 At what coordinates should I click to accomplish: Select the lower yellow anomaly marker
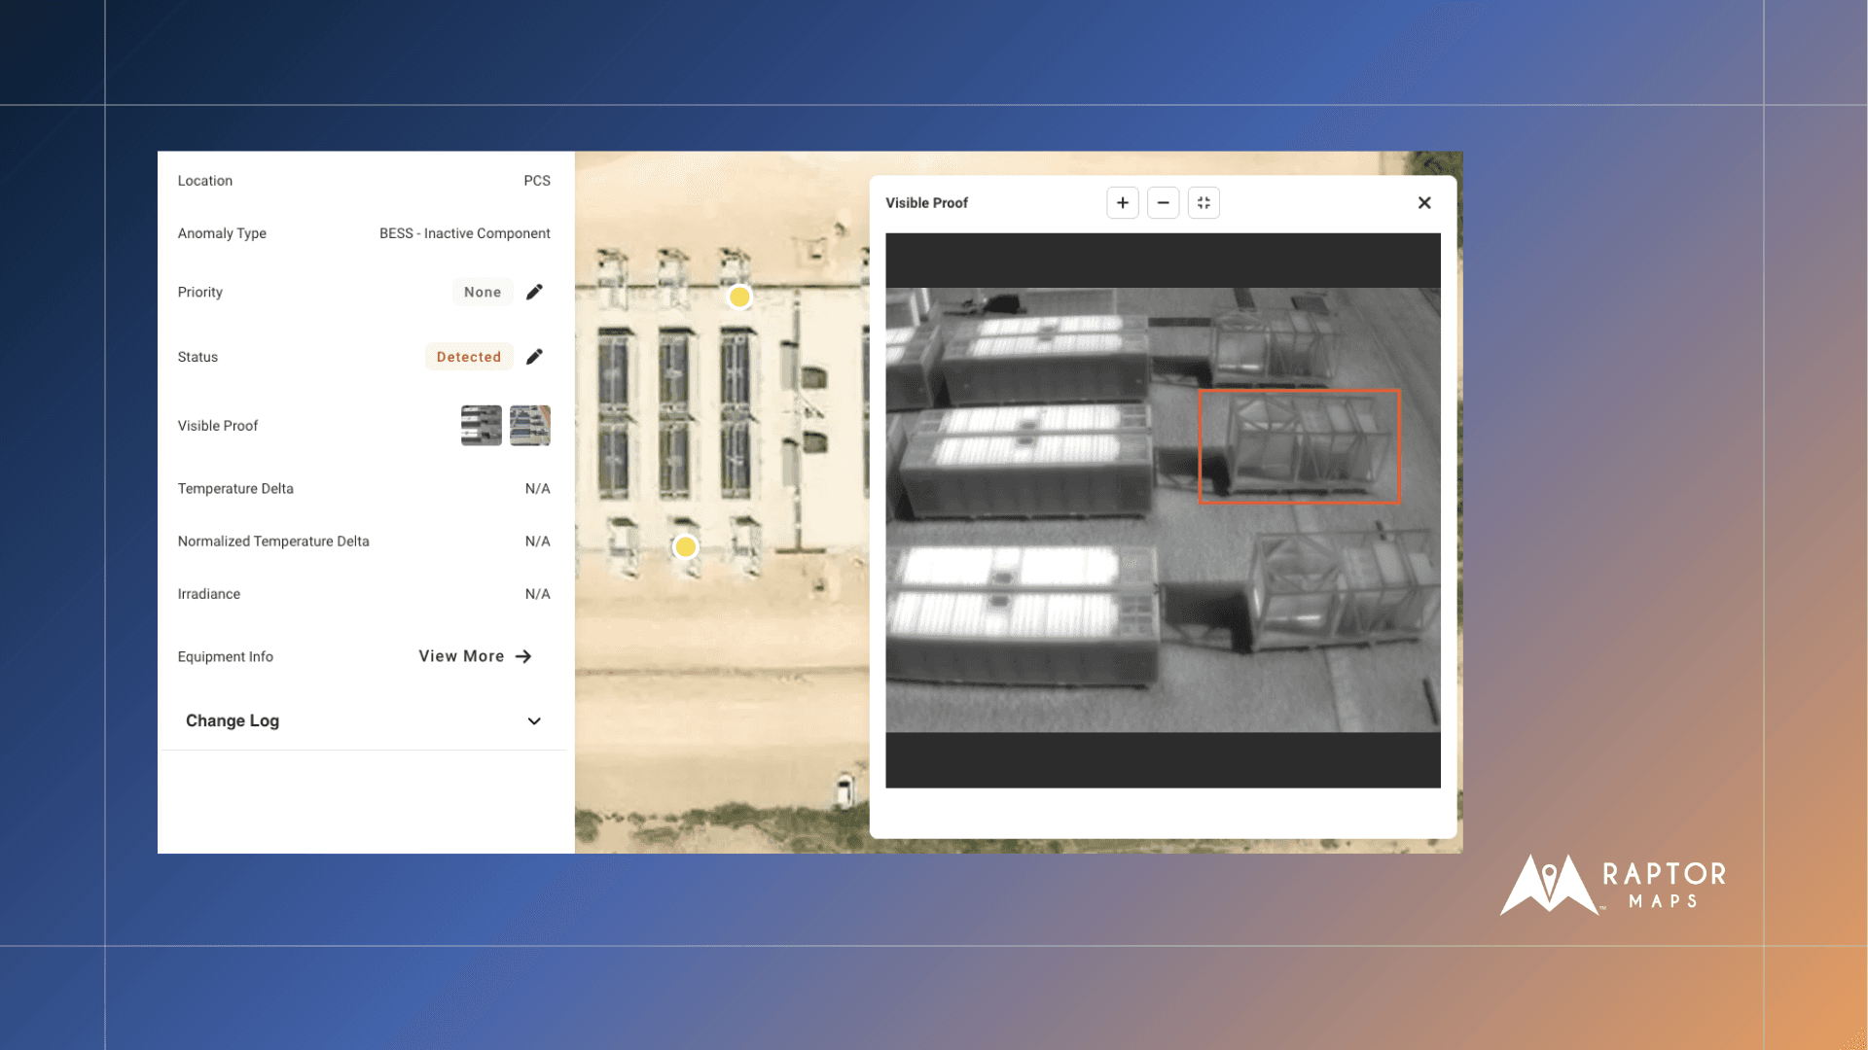click(x=686, y=547)
